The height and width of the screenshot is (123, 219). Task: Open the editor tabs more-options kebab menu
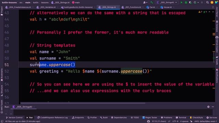tap(213, 7)
